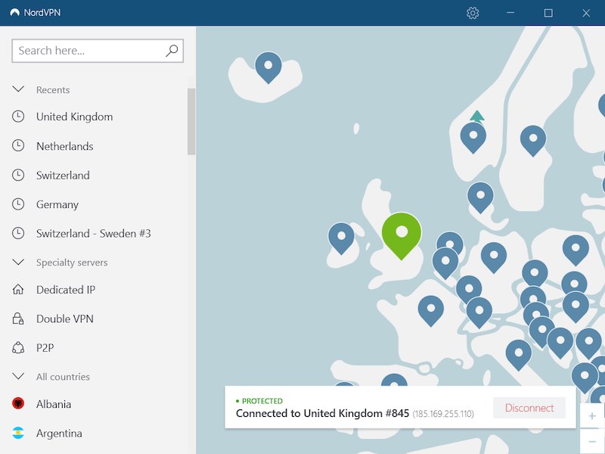The width and height of the screenshot is (605, 454).
Task: Open Dedicated IP servers
Action: tap(66, 290)
